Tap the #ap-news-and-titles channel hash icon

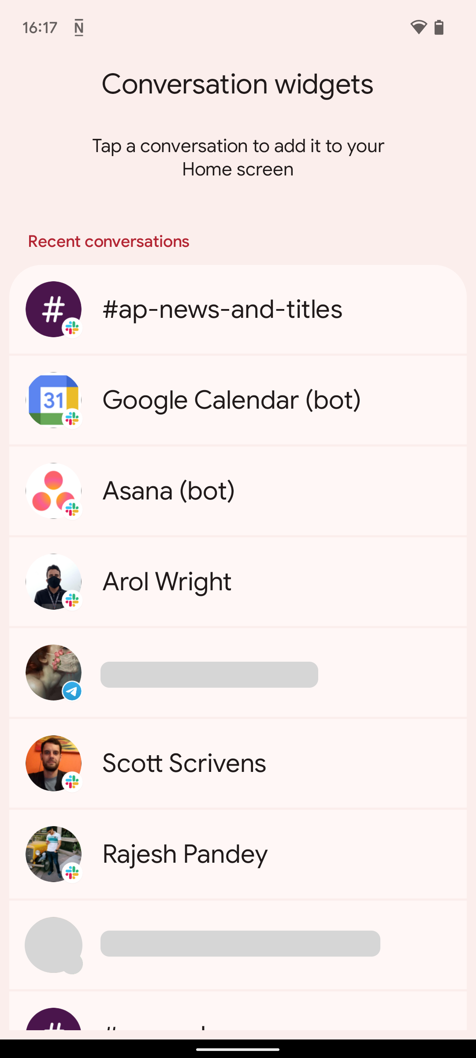coord(53,309)
